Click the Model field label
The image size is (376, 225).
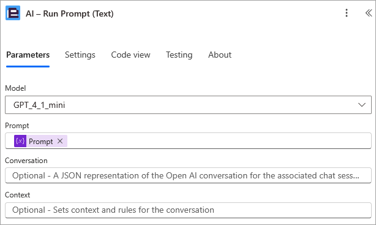15,88
